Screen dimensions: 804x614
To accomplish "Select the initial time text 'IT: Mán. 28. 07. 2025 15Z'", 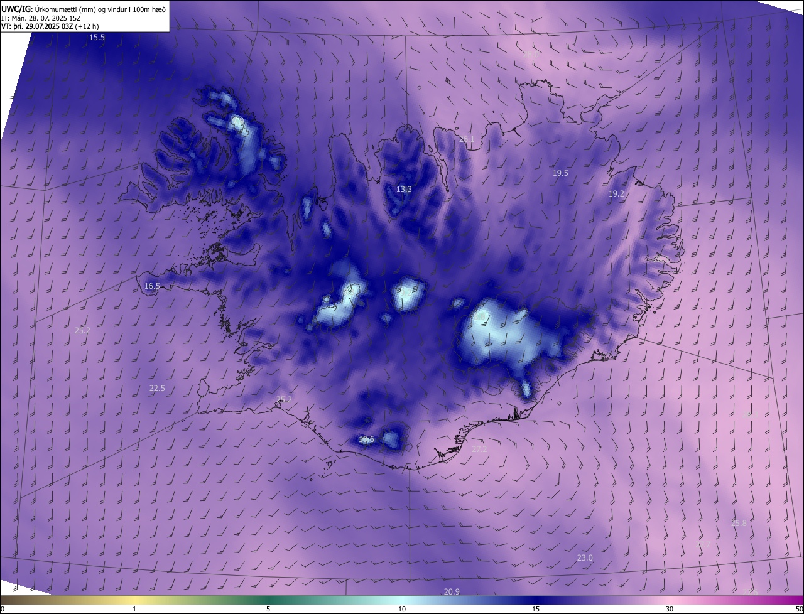I will (x=40, y=18).
